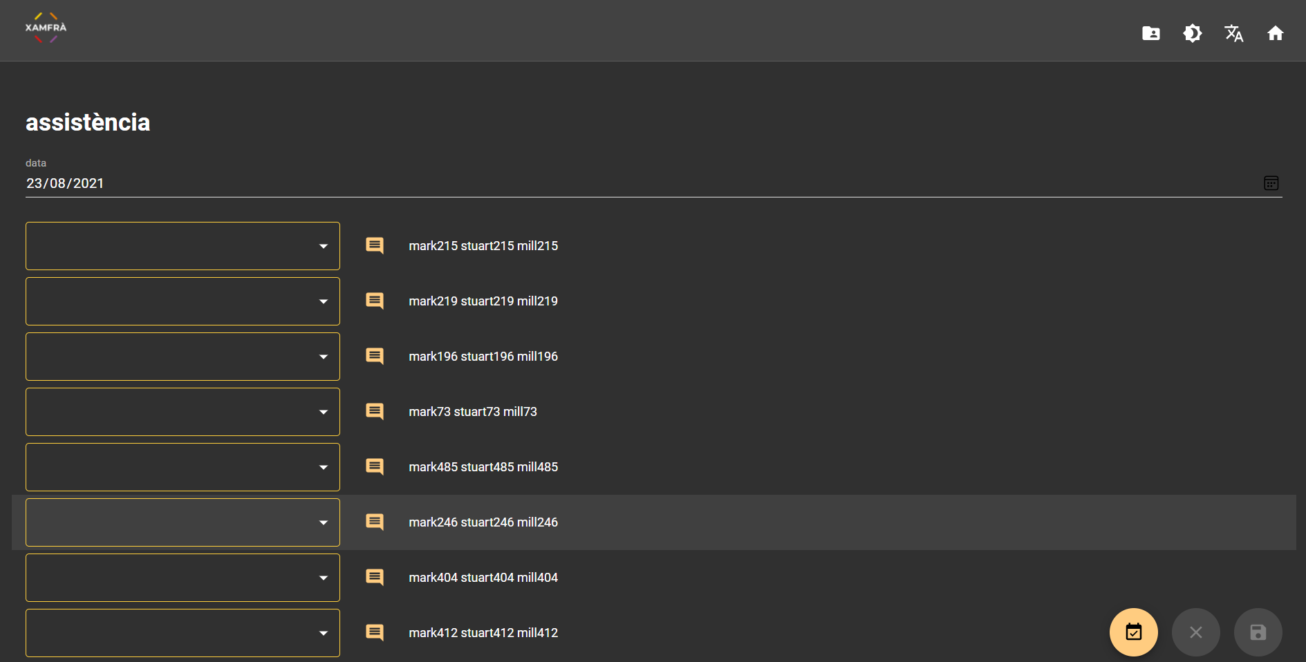
Task: Click the assistència page heading
Action: point(88,122)
